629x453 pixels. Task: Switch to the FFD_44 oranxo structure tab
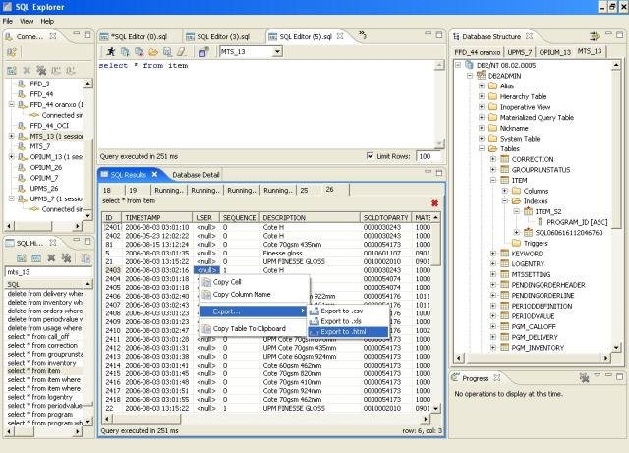point(478,52)
